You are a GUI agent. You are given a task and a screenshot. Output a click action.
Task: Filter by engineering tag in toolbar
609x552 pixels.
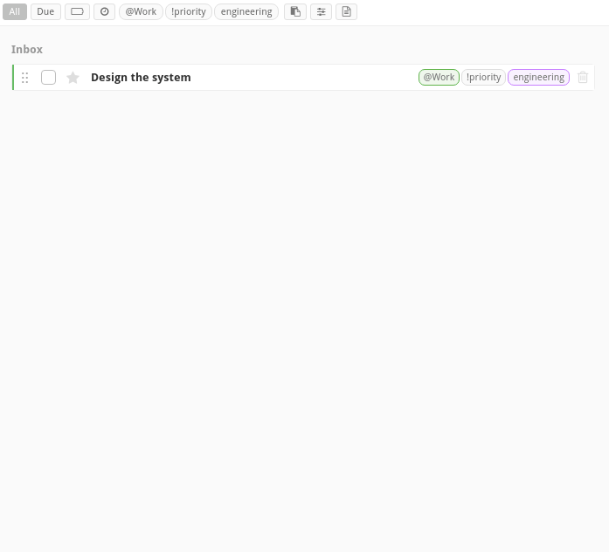[246, 12]
